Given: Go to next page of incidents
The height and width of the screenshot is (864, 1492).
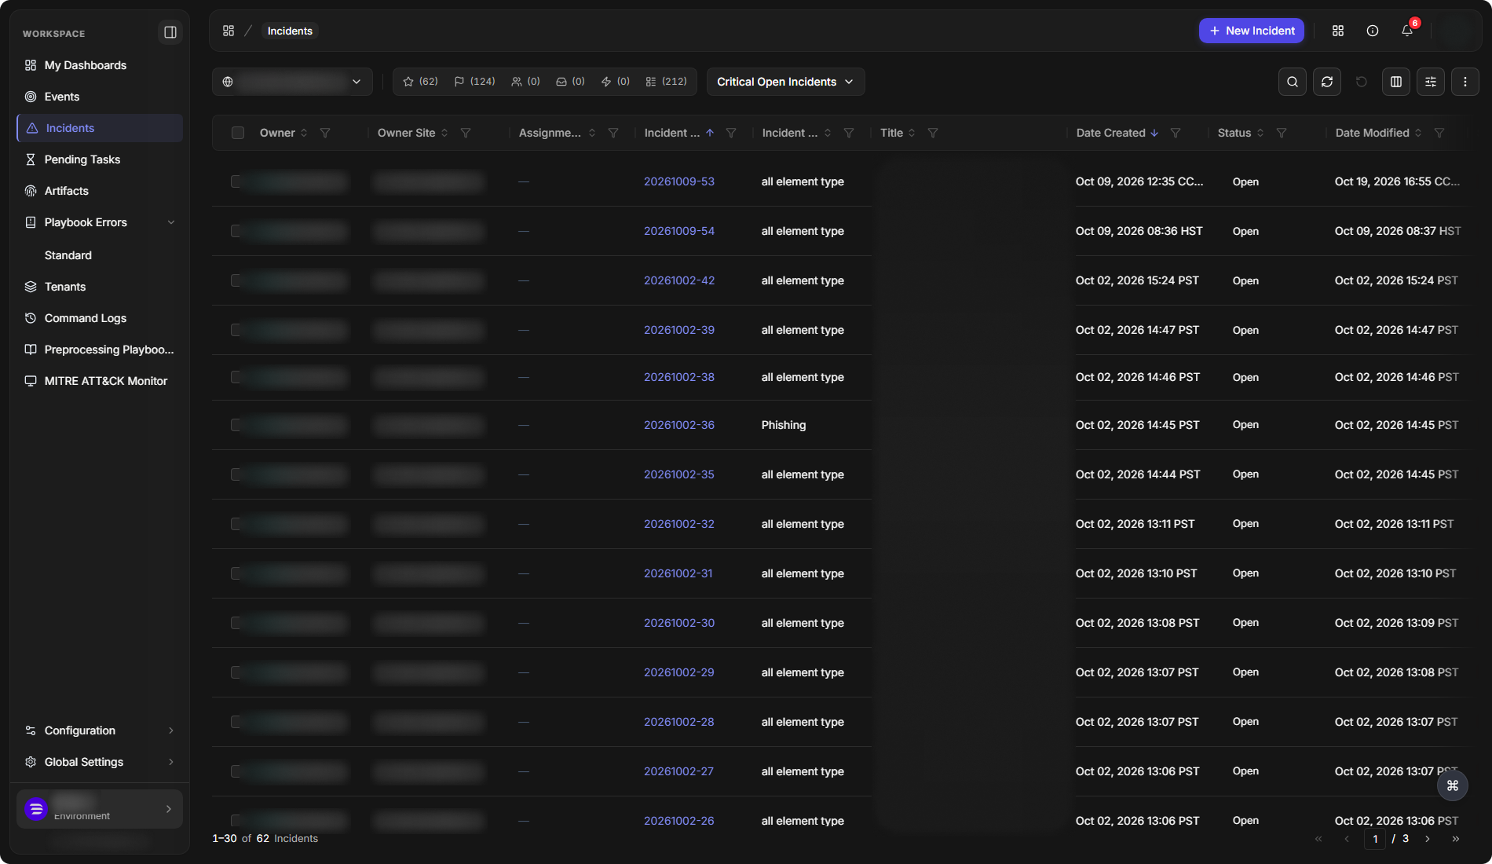Looking at the screenshot, I should click(x=1428, y=839).
